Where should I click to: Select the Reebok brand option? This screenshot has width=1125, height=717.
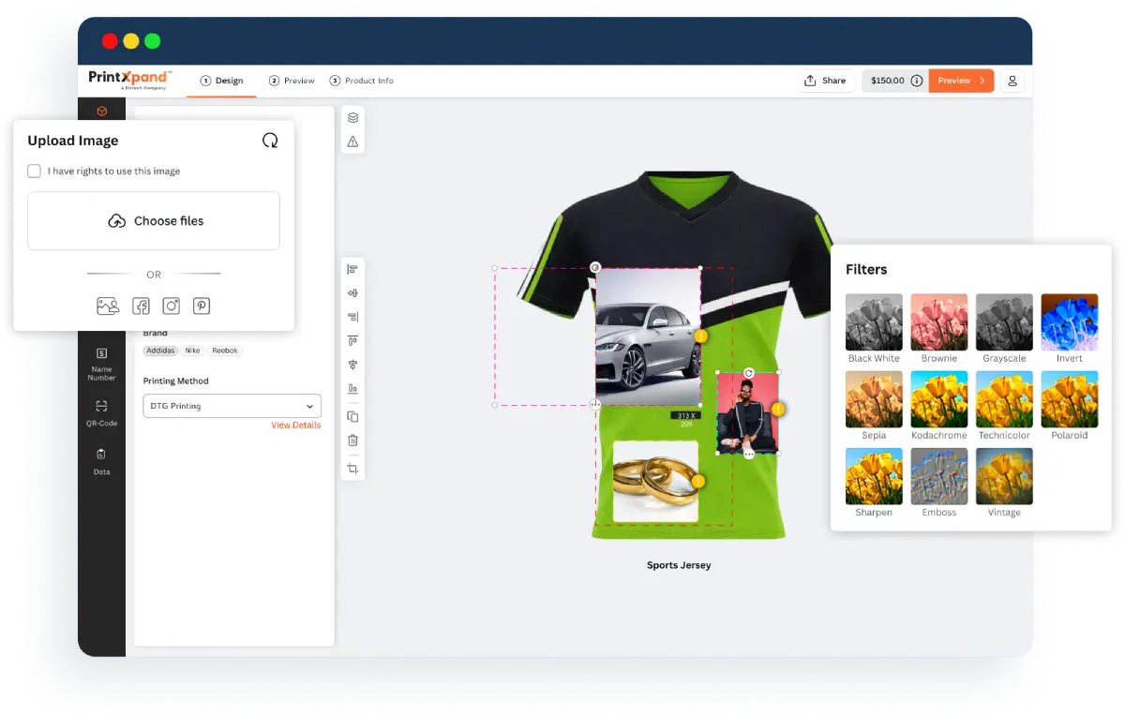225,351
